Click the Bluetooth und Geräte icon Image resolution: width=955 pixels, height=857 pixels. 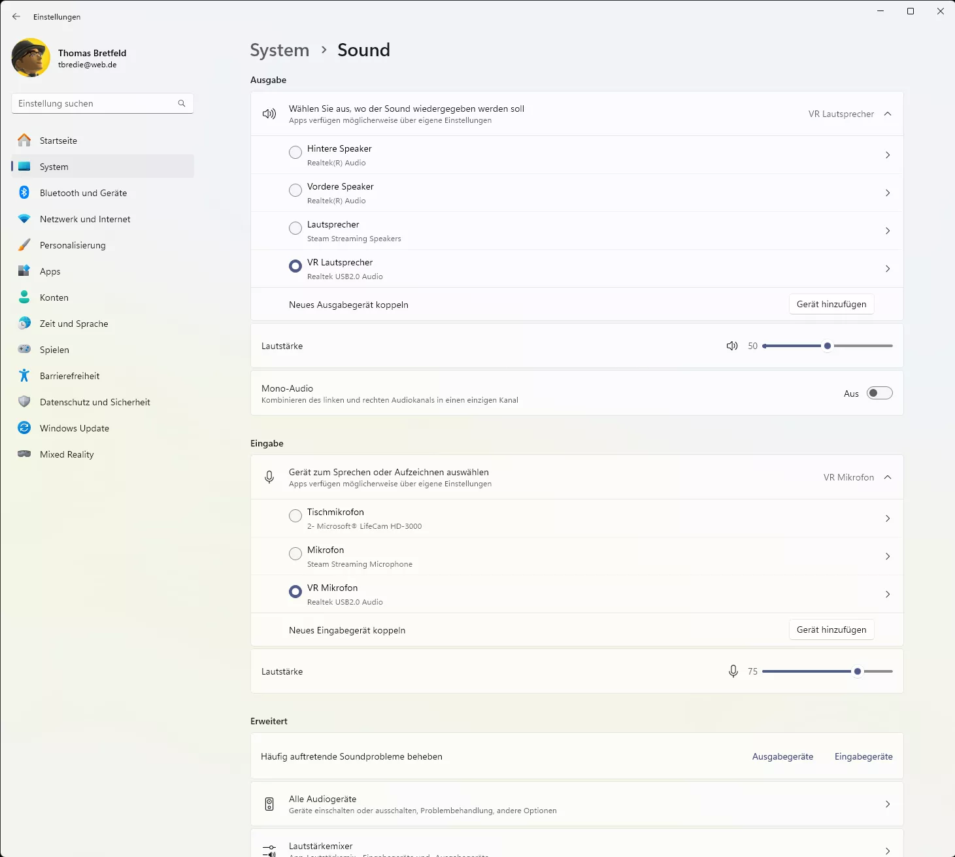click(24, 192)
